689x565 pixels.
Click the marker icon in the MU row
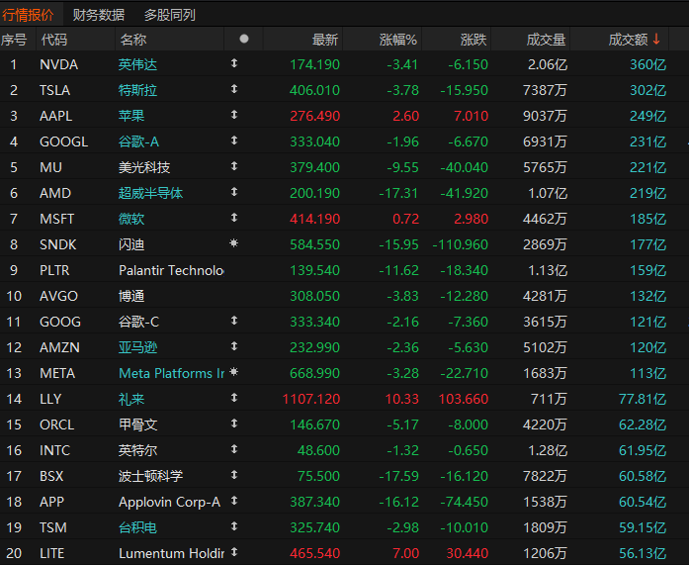click(x=234, y=166)
